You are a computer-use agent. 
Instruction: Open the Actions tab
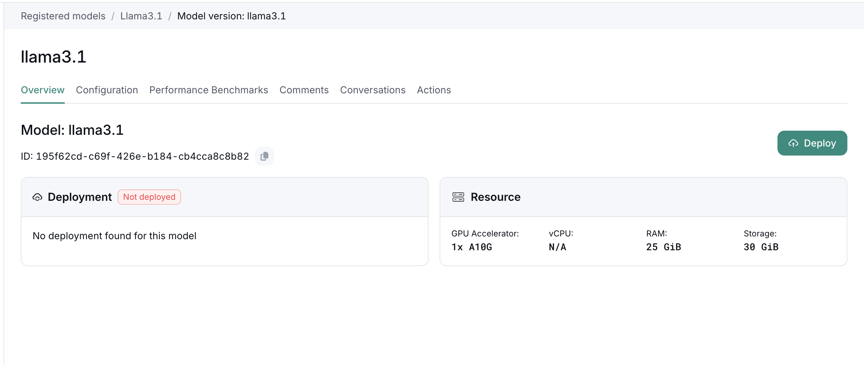point(434,90)
